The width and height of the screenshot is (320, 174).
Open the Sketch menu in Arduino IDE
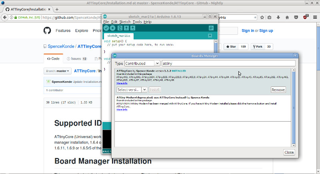(125, 22)
